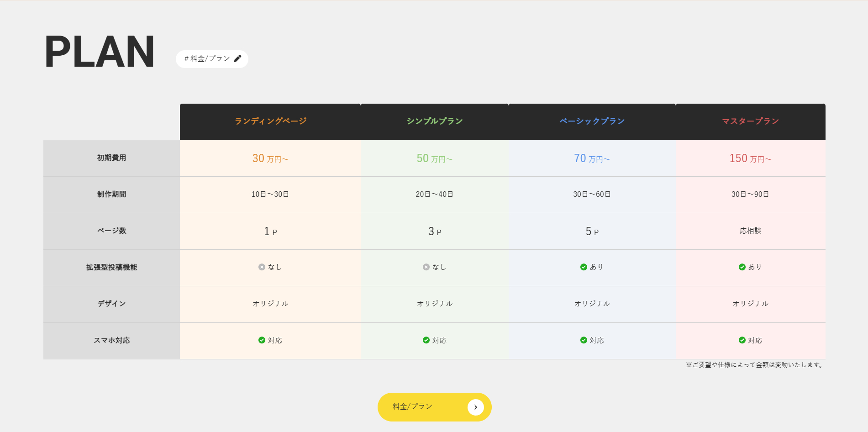The height and width of the screenshot is (432, 868).
Task: Click green check icon in マスタープラン スマホ対応 cell
Action: pos(742,340)
